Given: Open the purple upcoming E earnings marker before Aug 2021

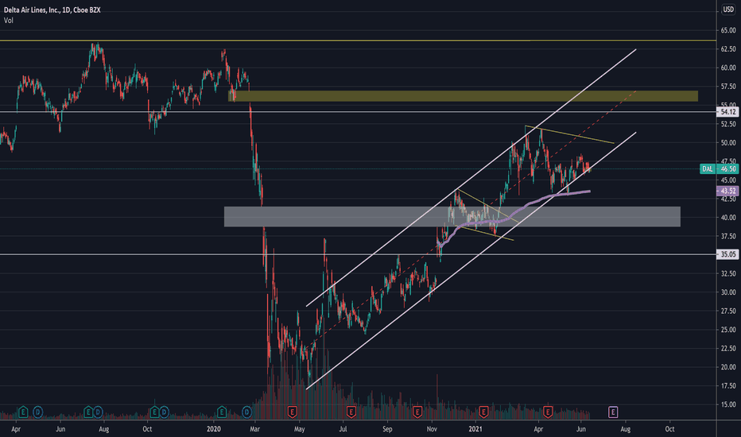Looking at the screenshot, I should [613, 412].
